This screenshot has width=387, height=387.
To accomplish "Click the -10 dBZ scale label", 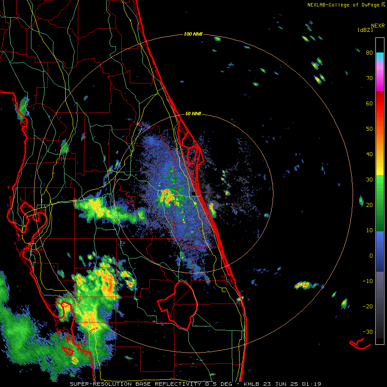I will [368, 281].
